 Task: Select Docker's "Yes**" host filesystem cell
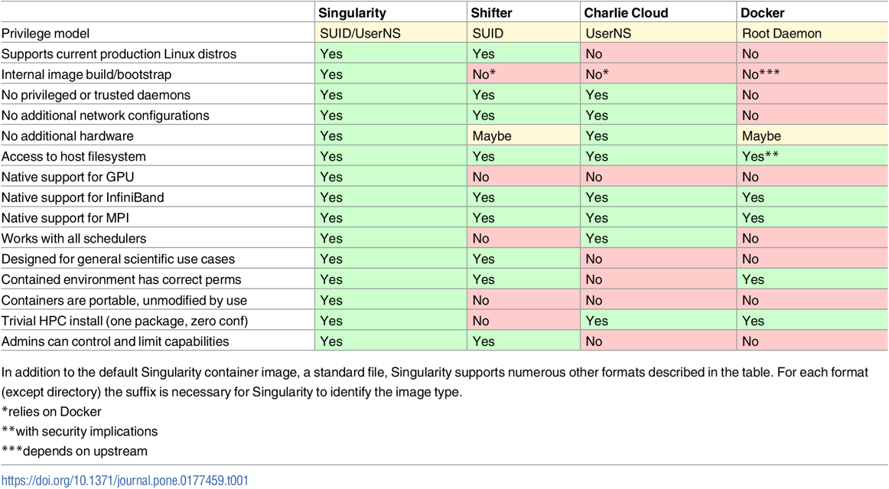coord(764,156)
